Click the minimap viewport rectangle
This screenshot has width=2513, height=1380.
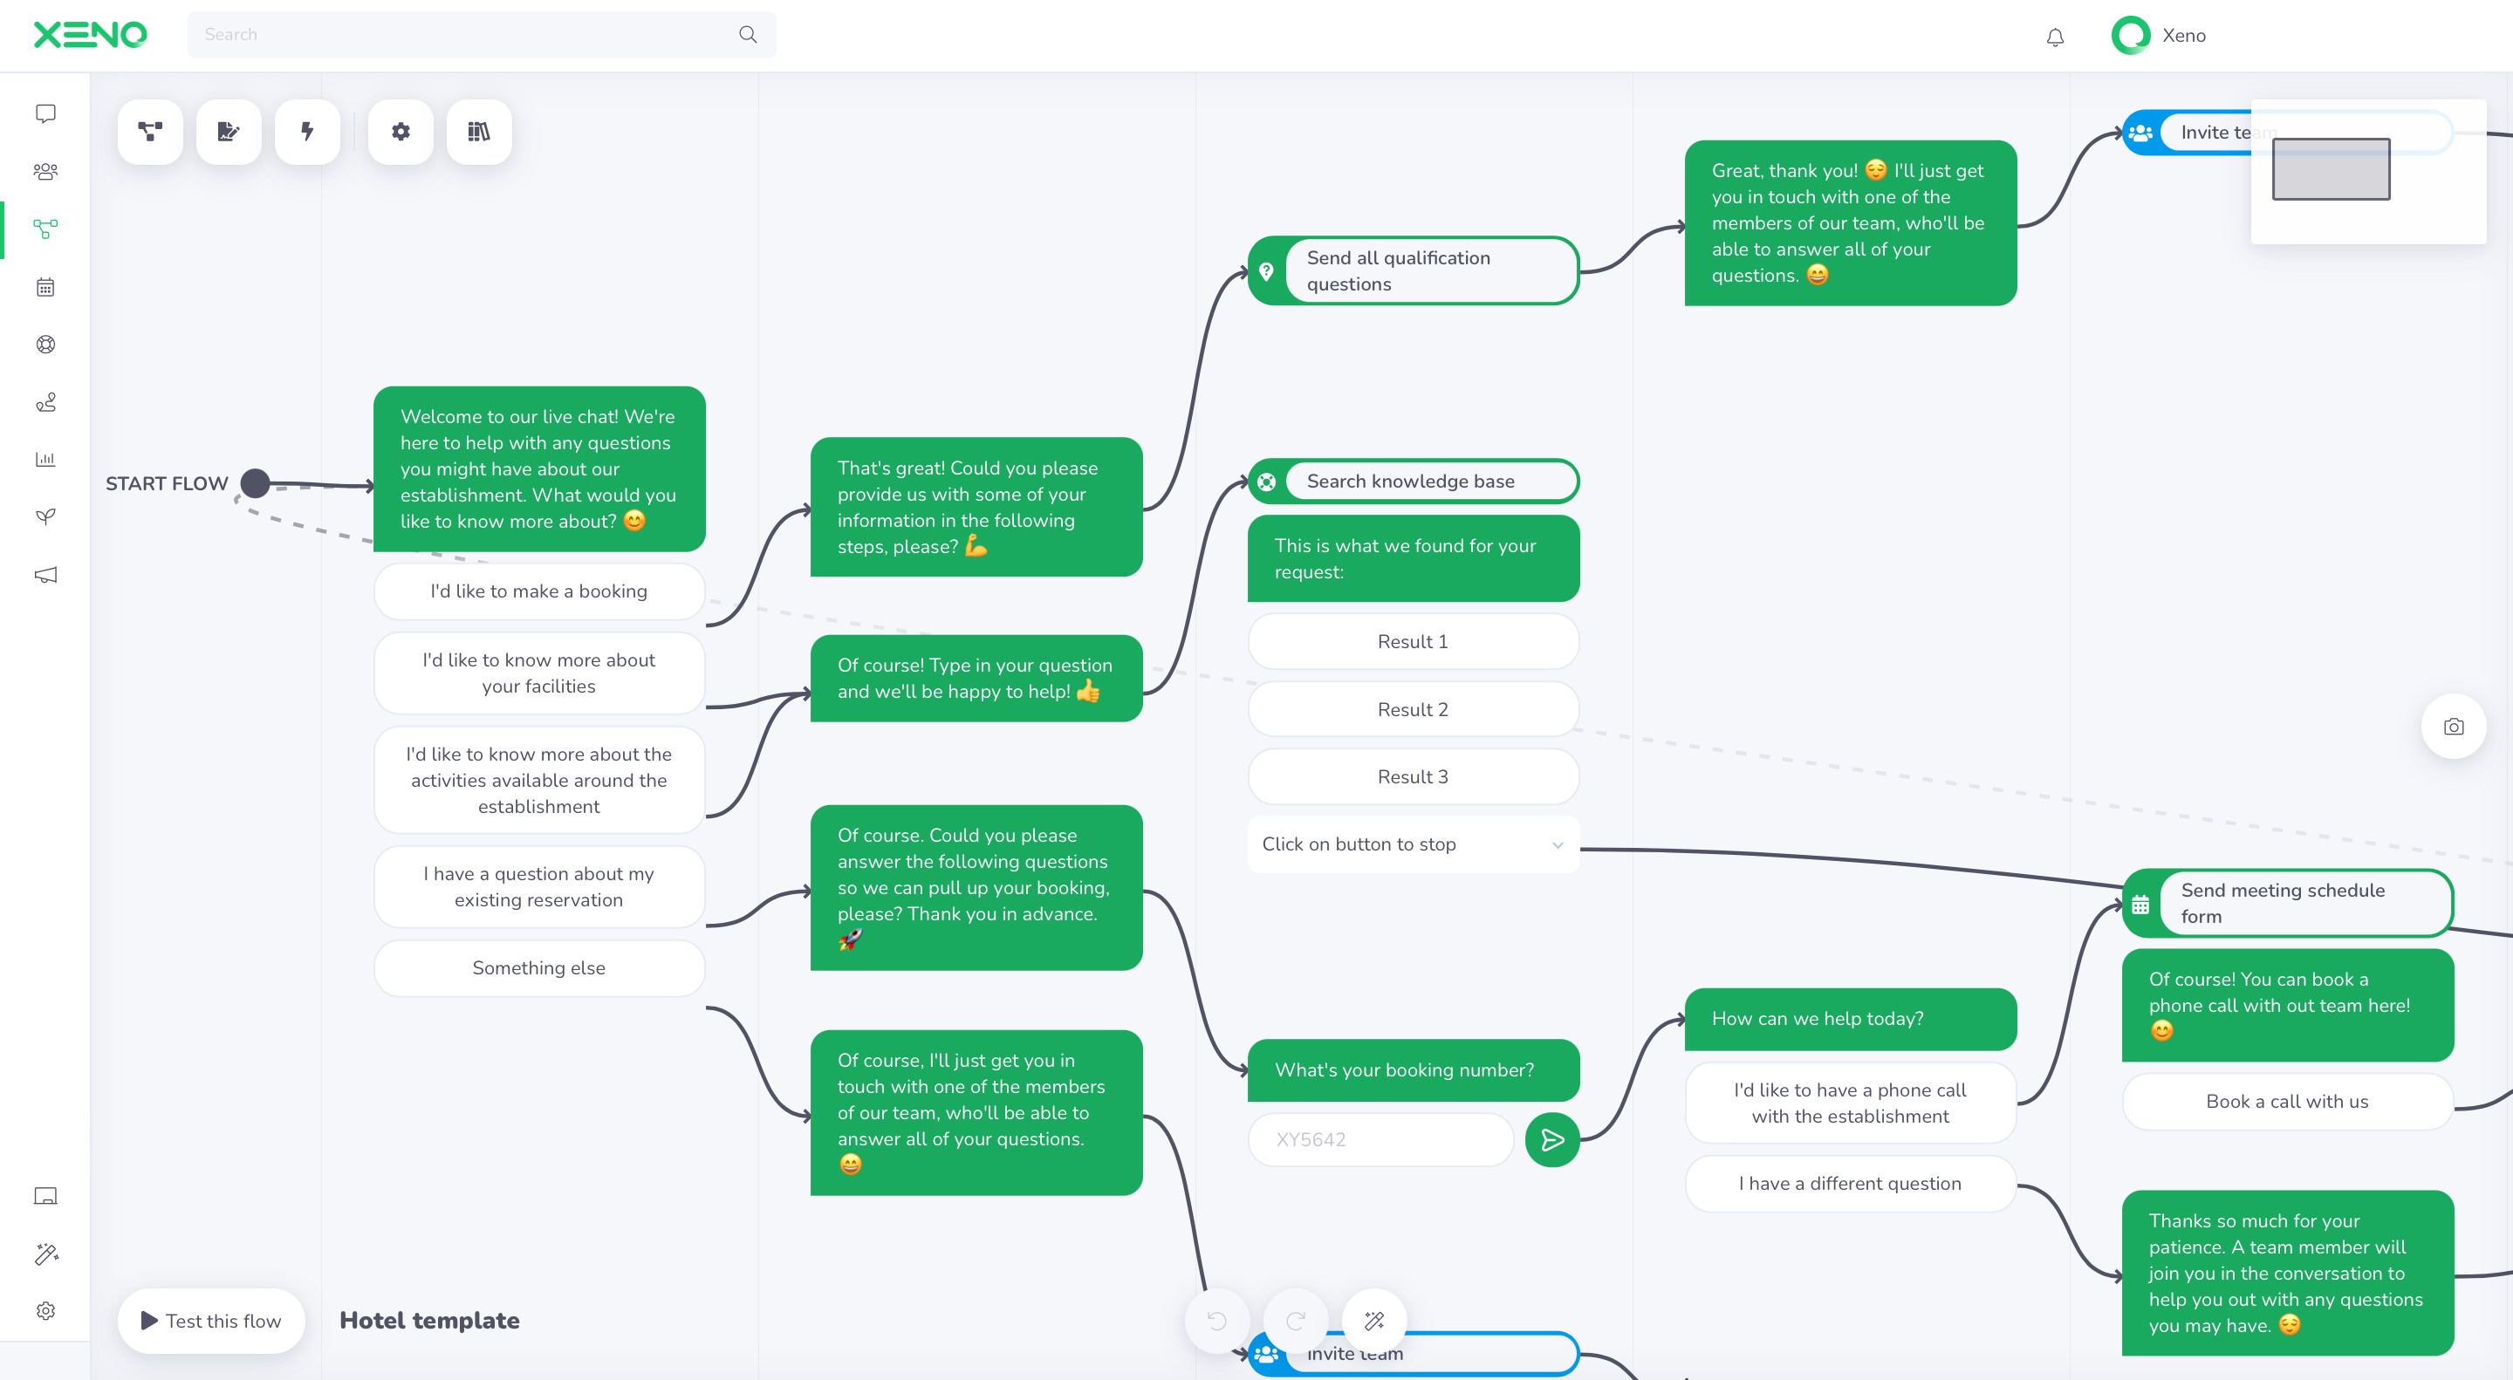(2330, 168)
